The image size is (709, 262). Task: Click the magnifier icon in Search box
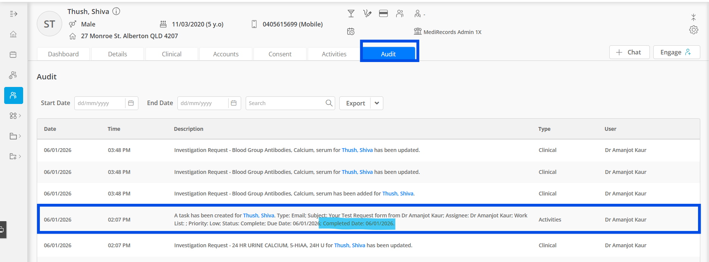[x=329, y=103]
